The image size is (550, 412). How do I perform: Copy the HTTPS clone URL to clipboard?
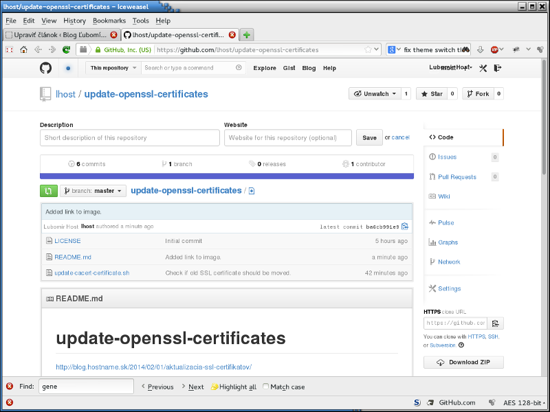point(495,323)
